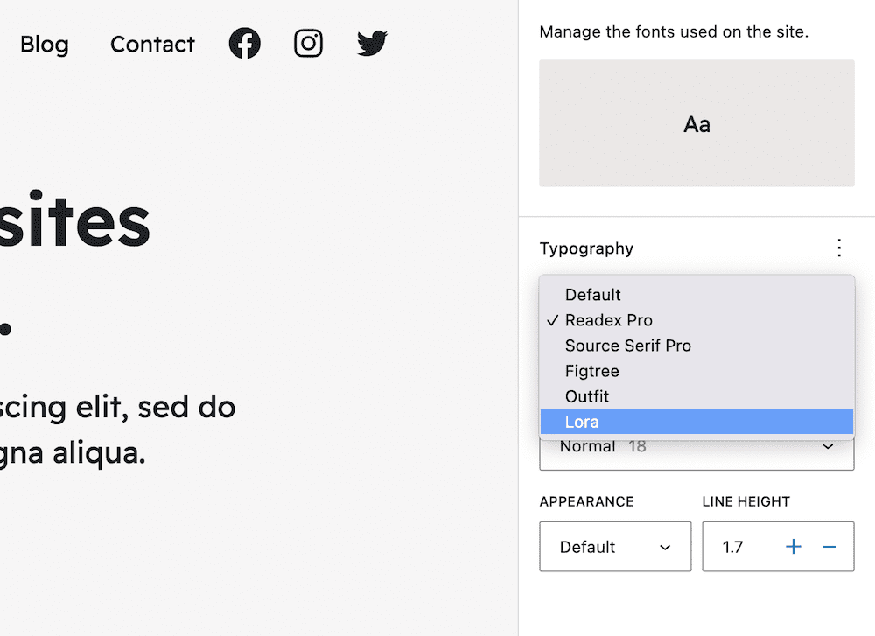
Task: Expand the Normal 18 font size selector
Action: [x=696, y=446]
